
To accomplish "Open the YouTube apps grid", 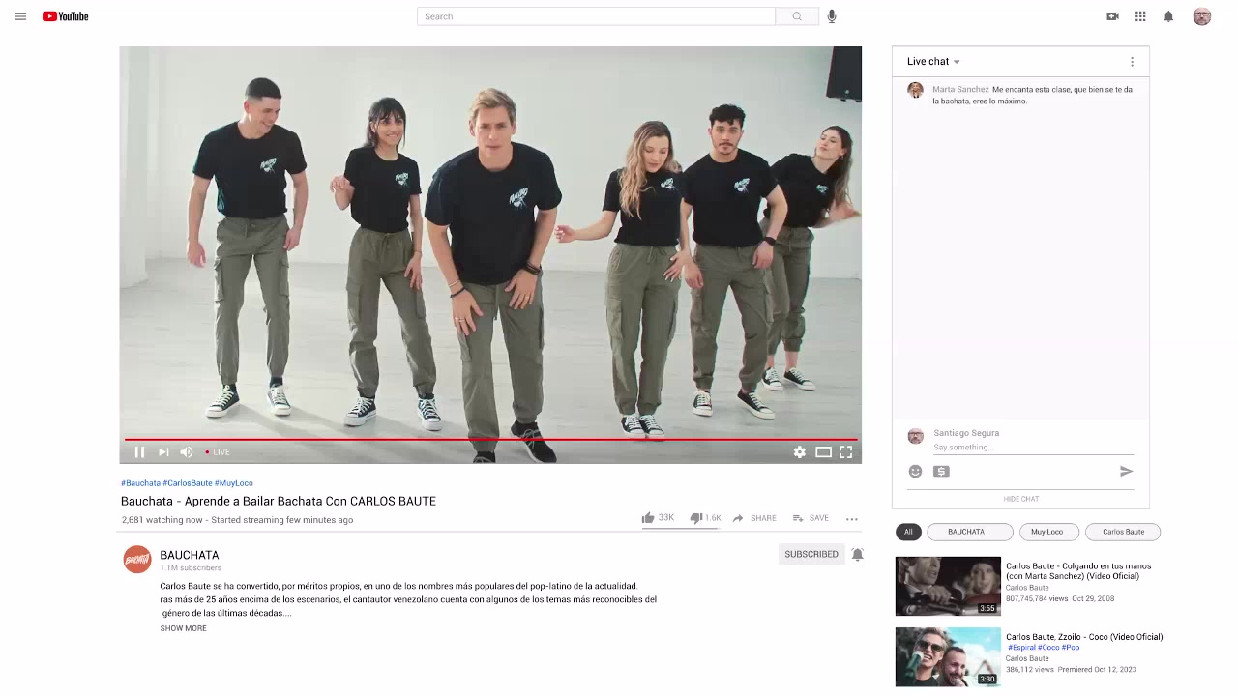I will coord(1140,16).
